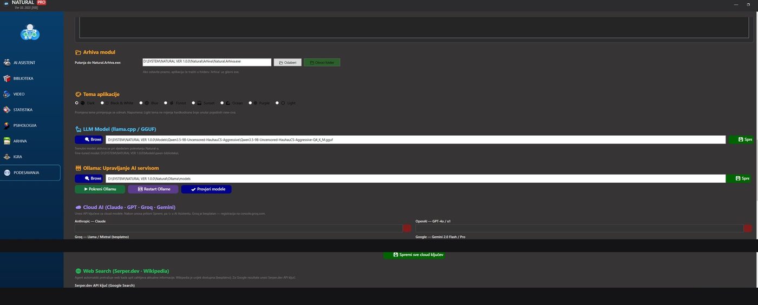
Task: Click the Cloud AI heading cloud icon
Action: pyautogui.click(x=78, y=207)
